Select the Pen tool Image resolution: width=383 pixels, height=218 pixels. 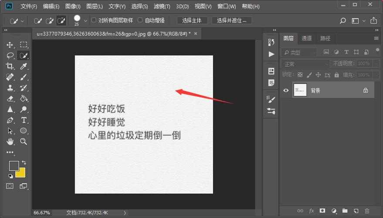click(10, 120)
